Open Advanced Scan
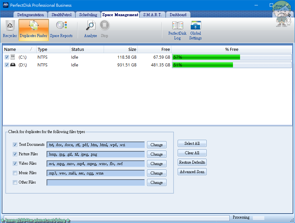This screenshot has height=223, width=295. click(x=192, y=172)
